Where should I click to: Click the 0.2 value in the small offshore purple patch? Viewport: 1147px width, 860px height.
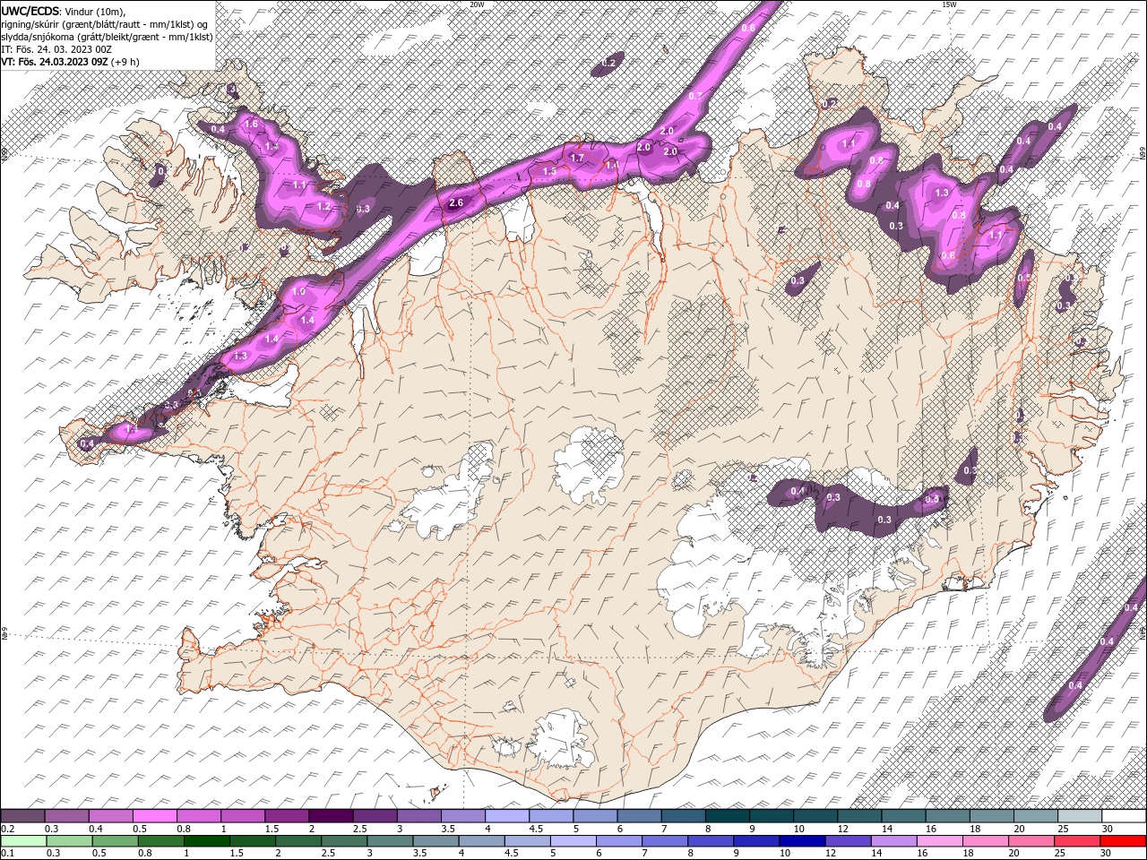610,64
